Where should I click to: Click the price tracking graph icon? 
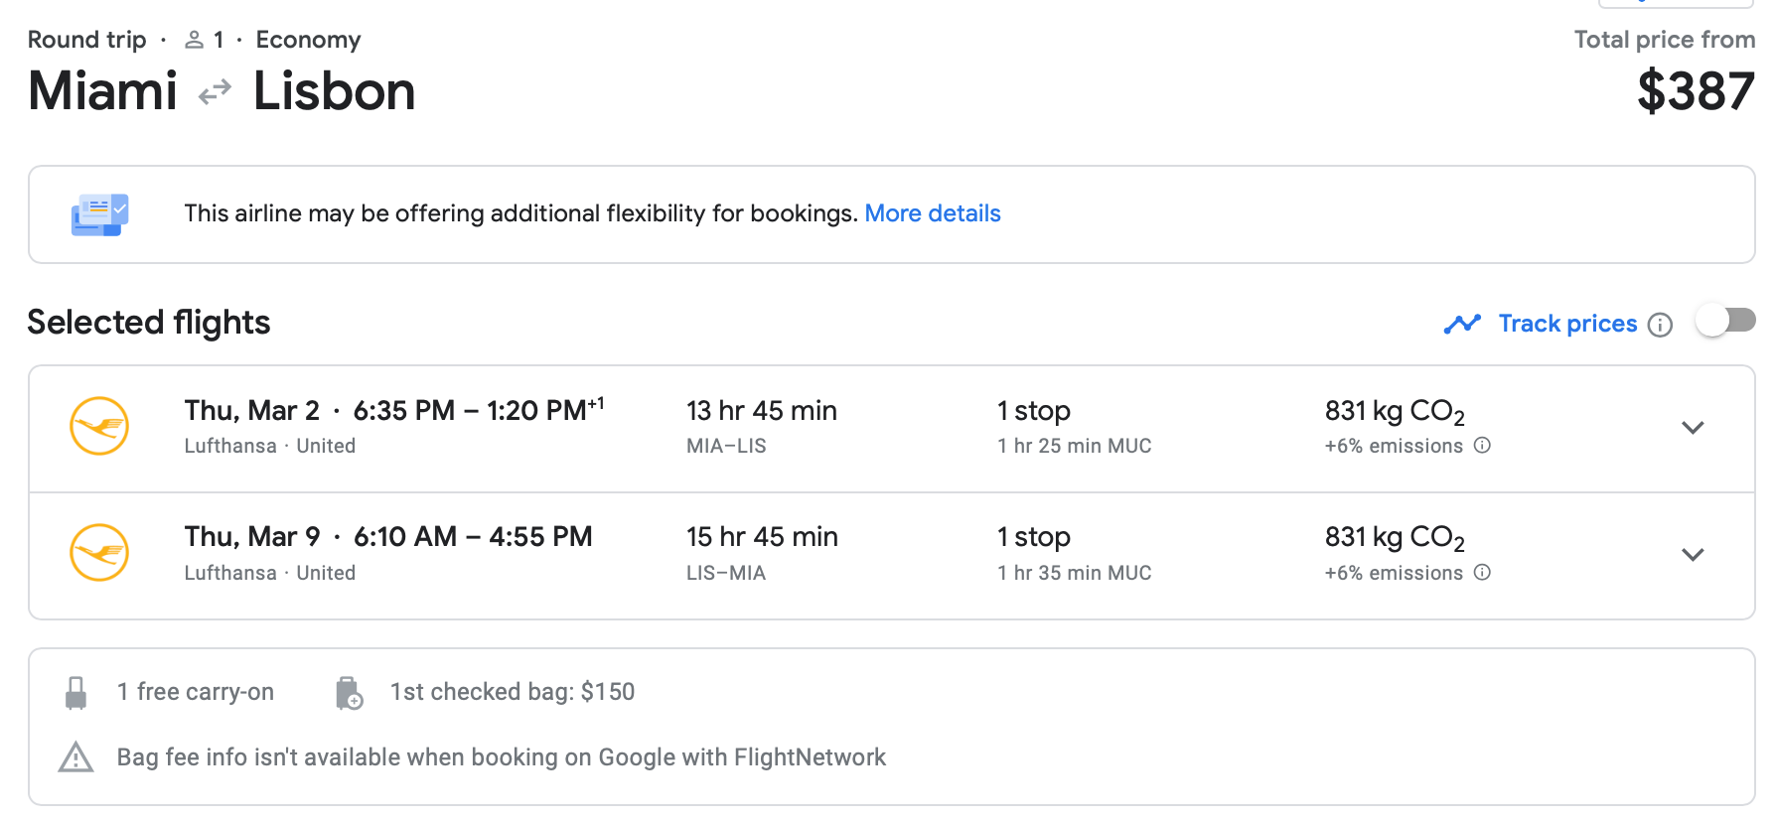coord(1462,324)
